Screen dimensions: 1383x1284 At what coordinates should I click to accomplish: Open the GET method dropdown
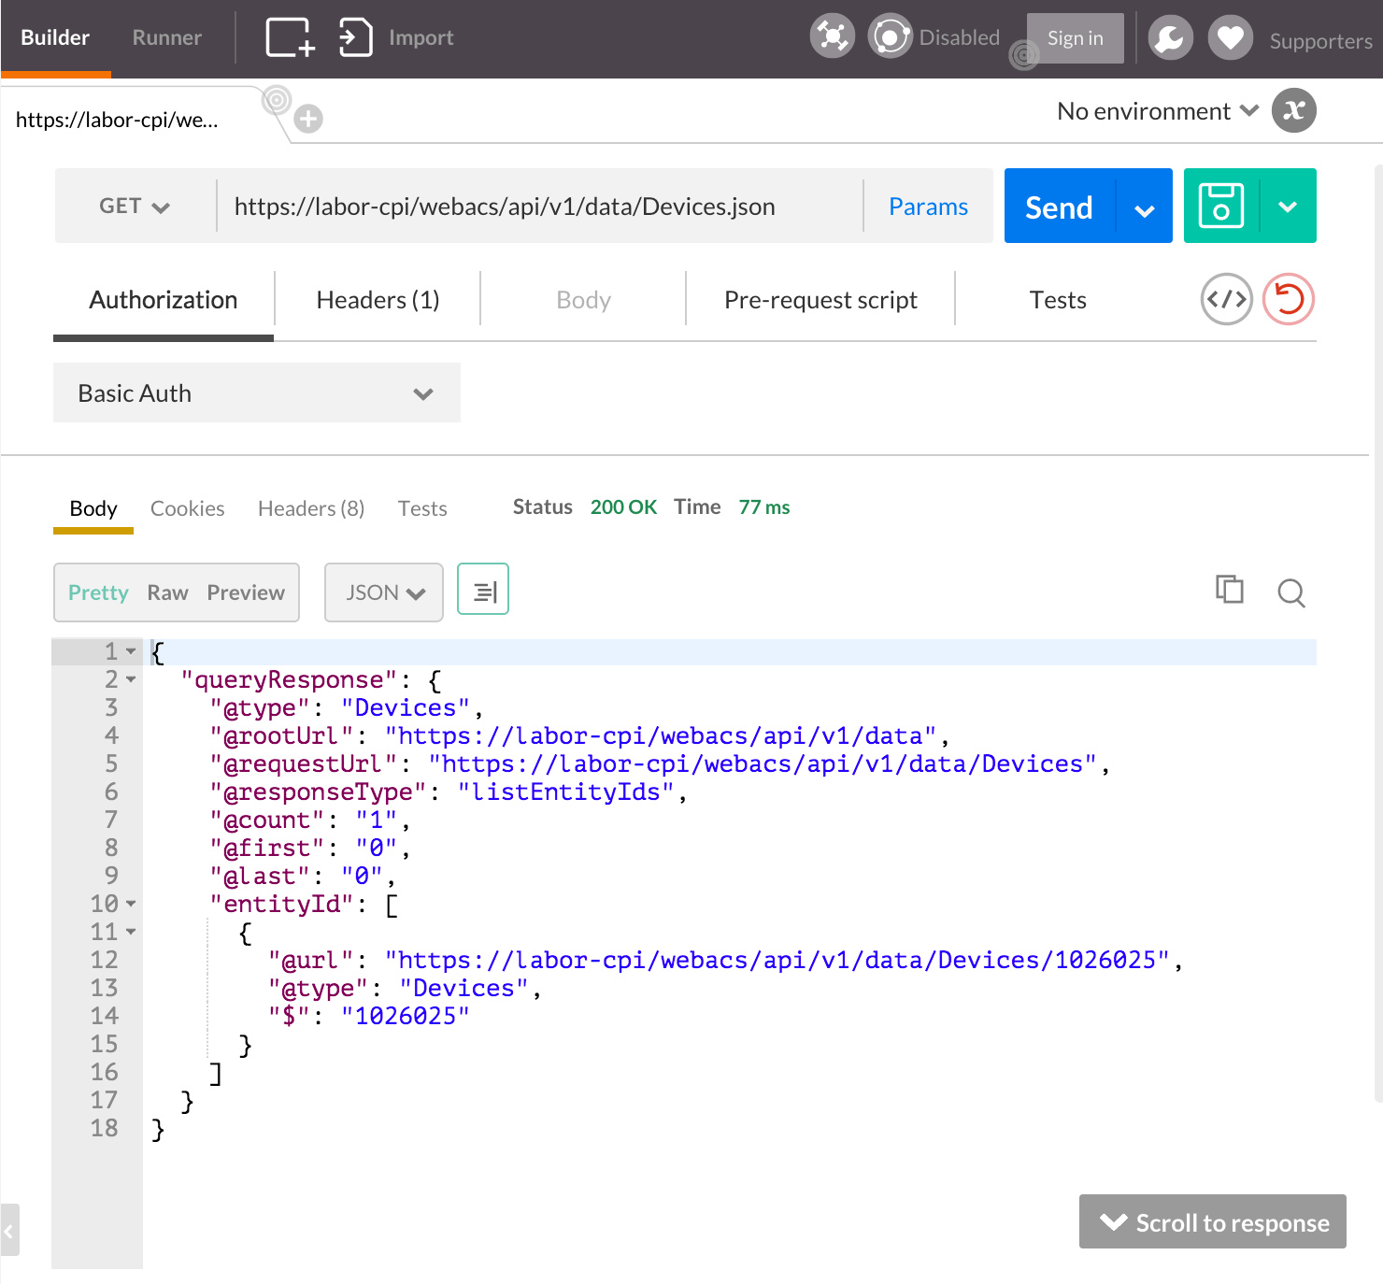click(x=133, y=206)
